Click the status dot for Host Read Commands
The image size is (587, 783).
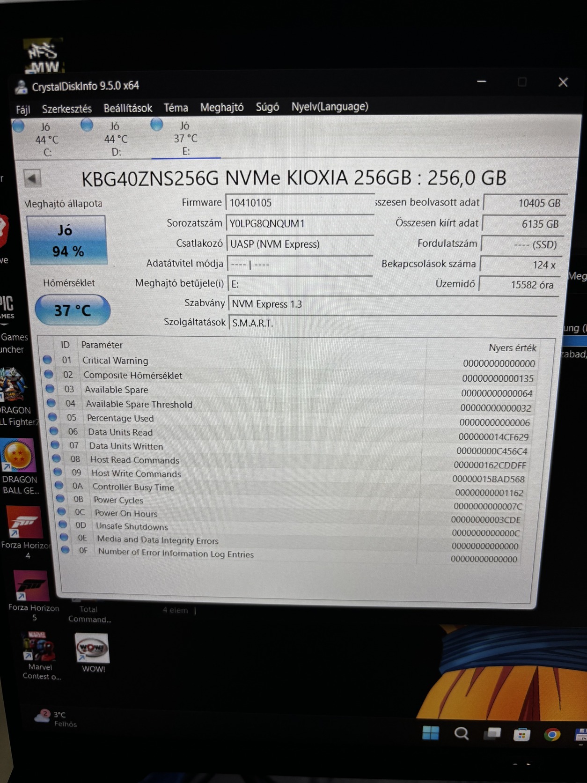click(57, 458)
